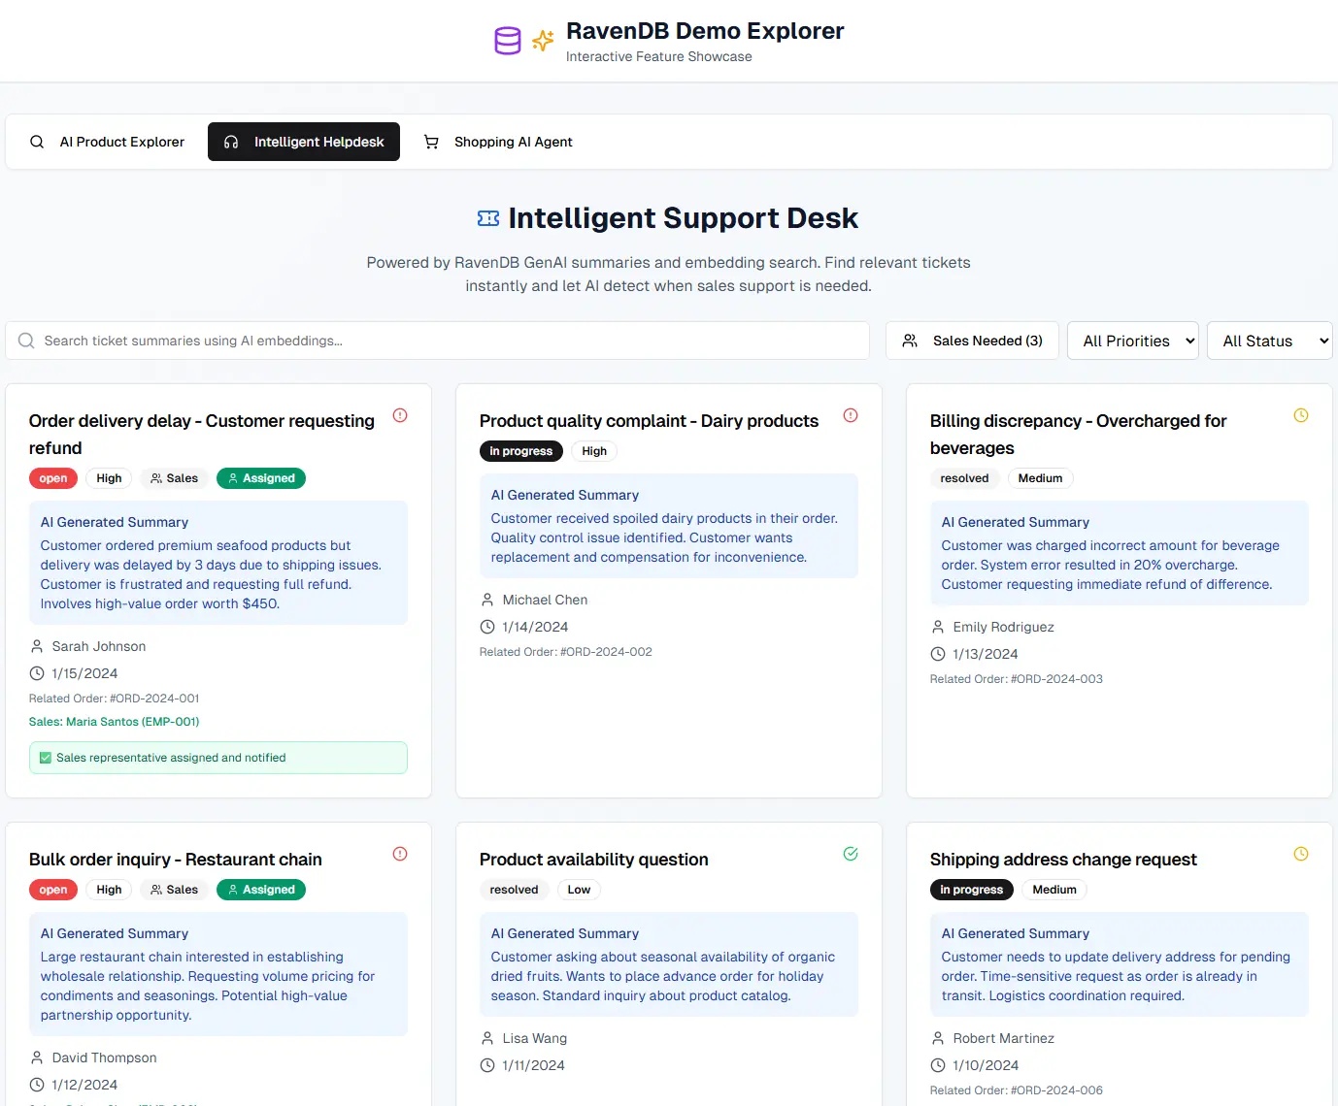Toggle the Sales Needed (3) filter

point(972,341)
